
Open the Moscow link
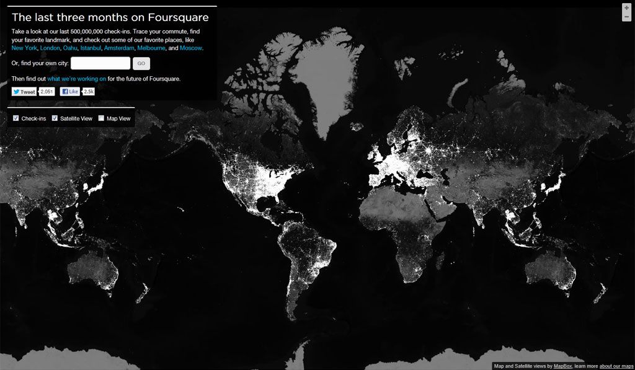click(191, 48)
